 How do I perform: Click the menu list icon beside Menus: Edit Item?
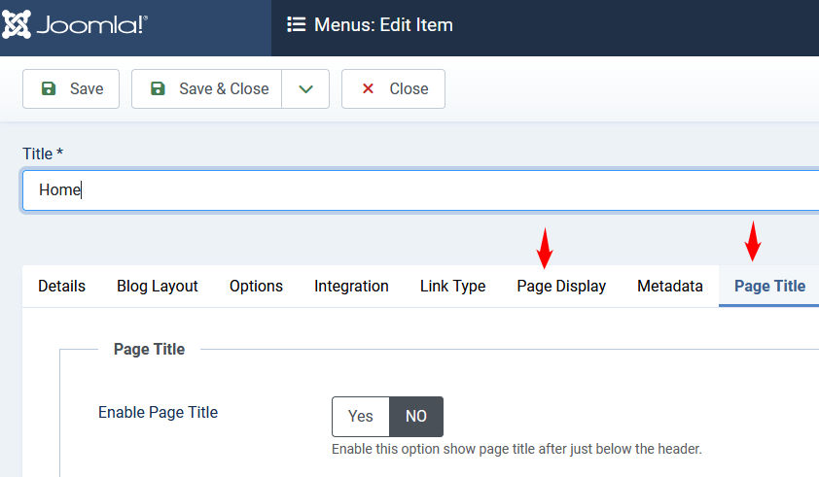(297, 25)
